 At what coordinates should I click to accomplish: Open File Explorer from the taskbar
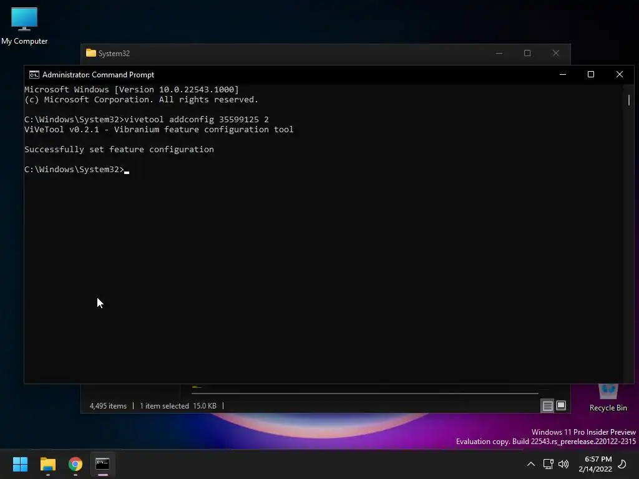pos(47,464)
